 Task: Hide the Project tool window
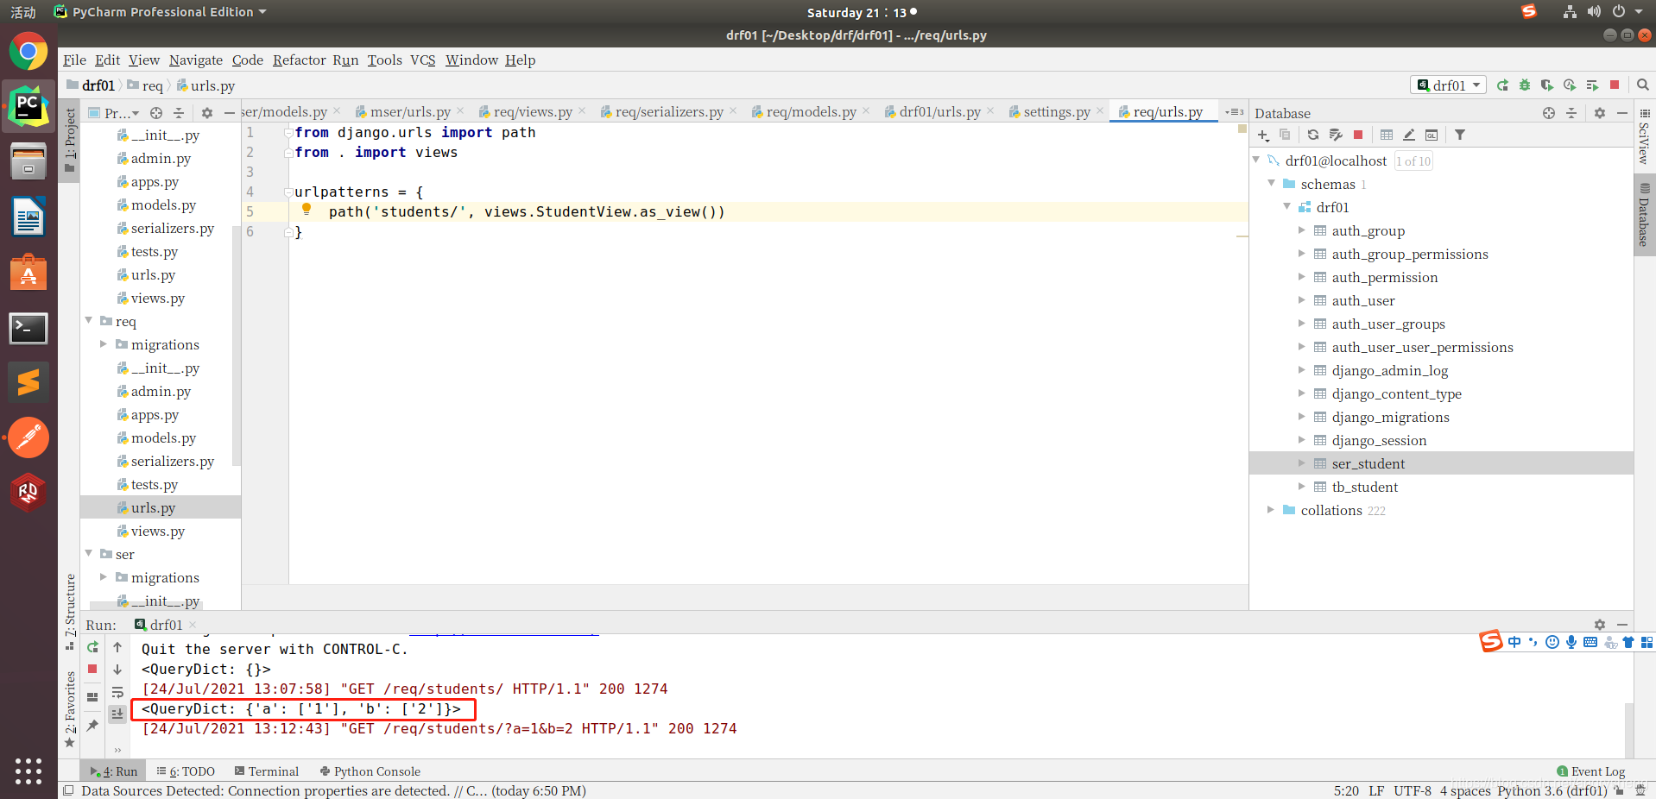[x=229, y=113]
